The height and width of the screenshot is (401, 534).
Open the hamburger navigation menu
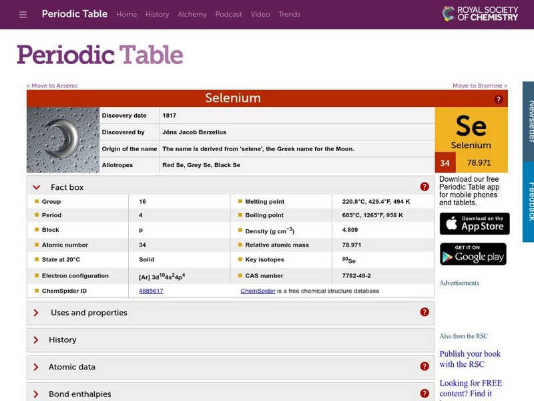(22, 14)
